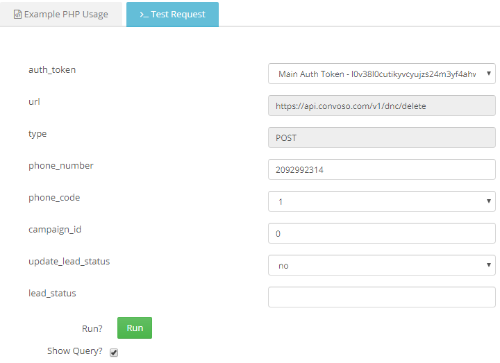The width and height of the screenshot is (500, 363).
Task: Click the Run? label text
Action: pyautogui.click(x=92, y=328)
